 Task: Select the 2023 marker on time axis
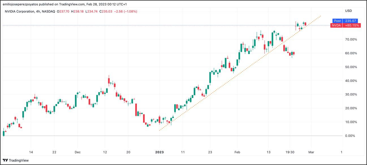click(x=159, y=152)
